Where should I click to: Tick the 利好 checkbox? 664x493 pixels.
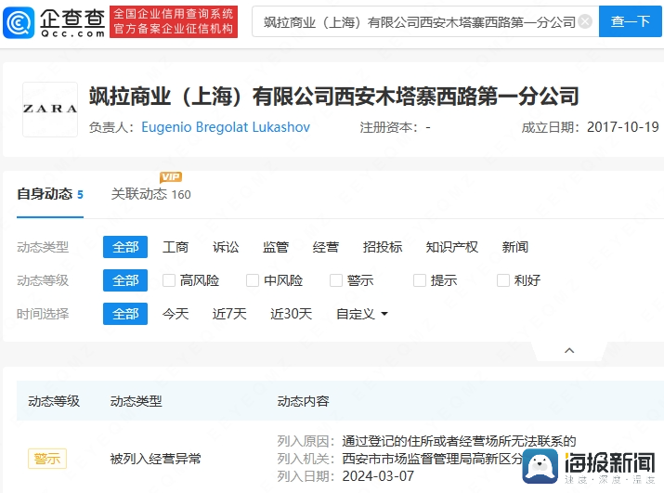coord(503,280)
